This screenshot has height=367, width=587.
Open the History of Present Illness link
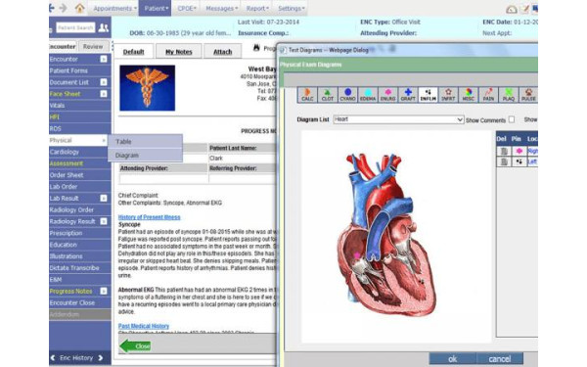pos(149,217)
